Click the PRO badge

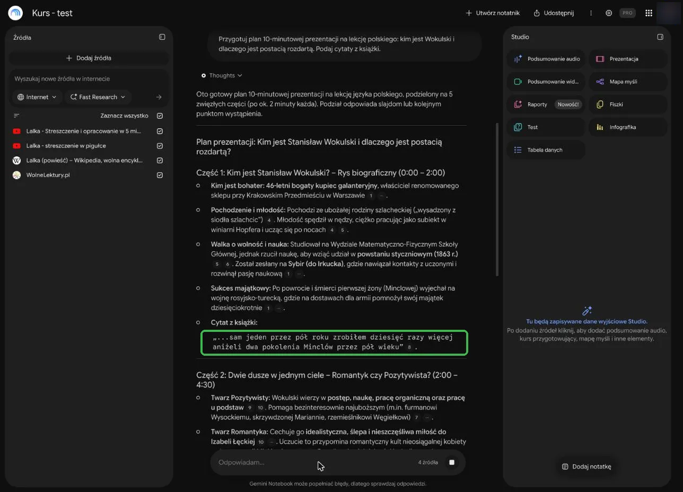(628, 13)
